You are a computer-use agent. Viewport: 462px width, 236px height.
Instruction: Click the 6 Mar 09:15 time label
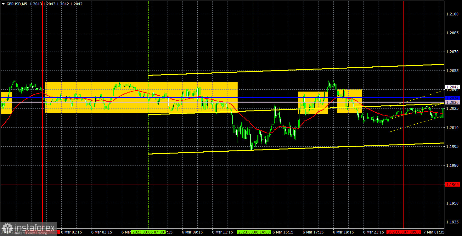192,232
